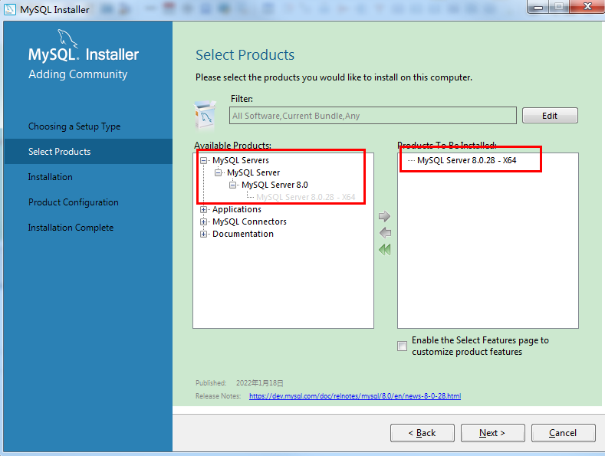Image resolution: width=605 pixels, height=456 pixels.
Task: Select MySQL Server 8.0.28 - X64 in Products To Be Installed
Action: (466, 160)
